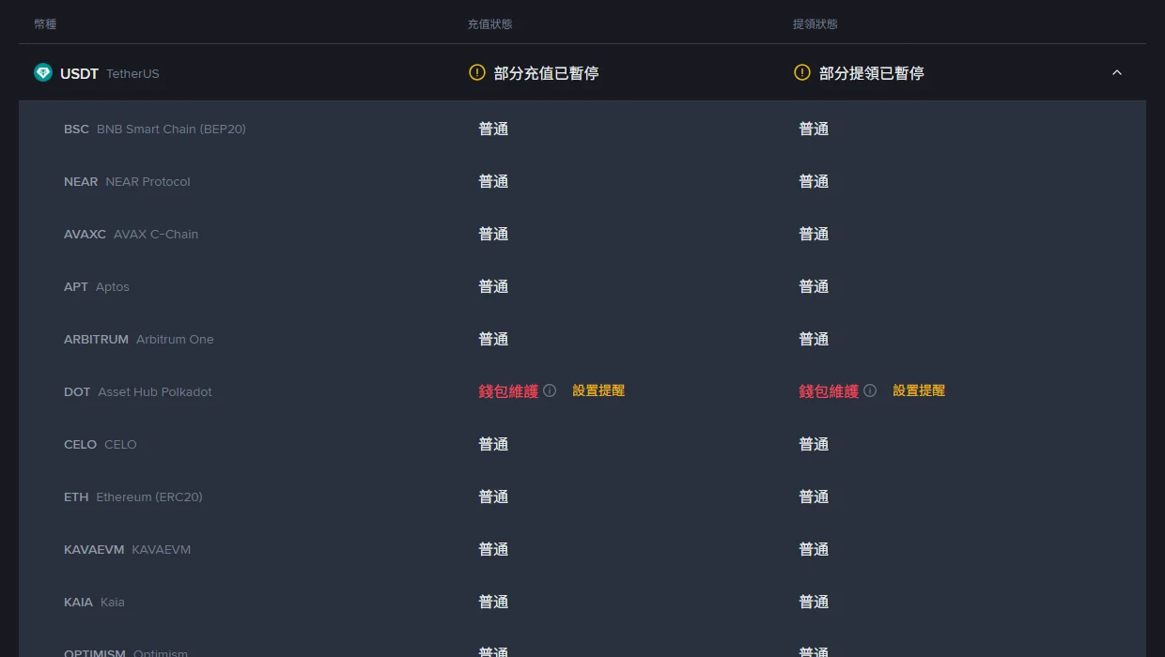Click KAIA withdrawal status 普通
The image size is (1165, 657).
814,602
